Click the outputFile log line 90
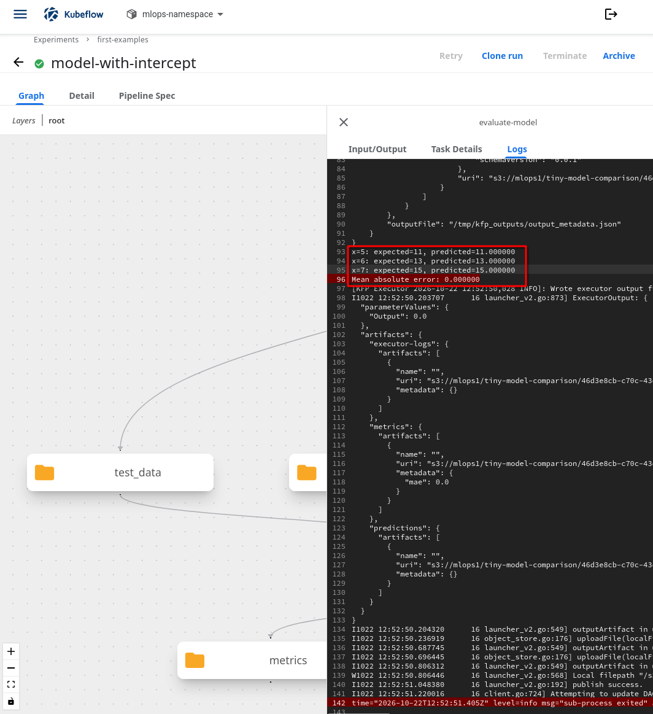Screen dimensions: 653x714 click(504, 224)
